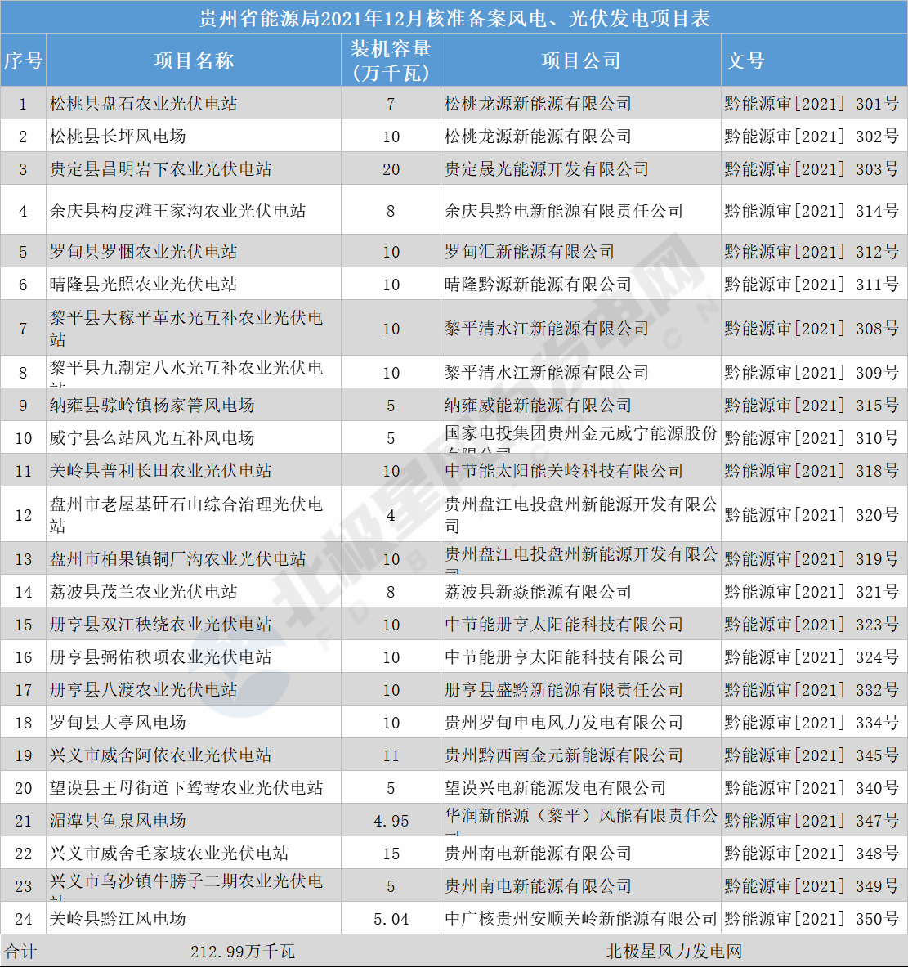Viewport: 908px width, 968px height.
Task: Click document number '黔能源审[2021] 303号'
Action: pyautogui.click(x=811, y=168)
